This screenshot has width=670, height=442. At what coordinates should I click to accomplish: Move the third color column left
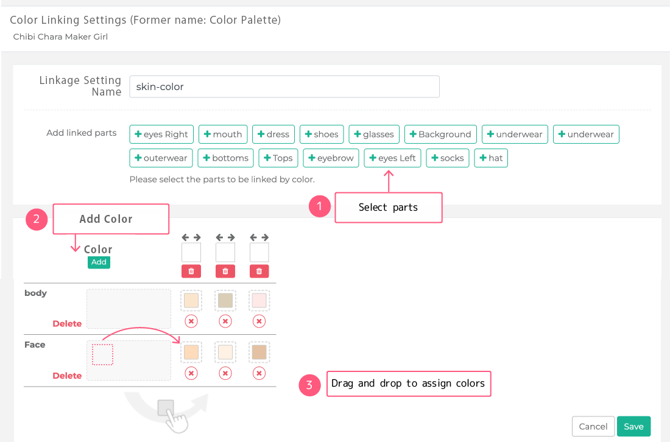point(253,237)
